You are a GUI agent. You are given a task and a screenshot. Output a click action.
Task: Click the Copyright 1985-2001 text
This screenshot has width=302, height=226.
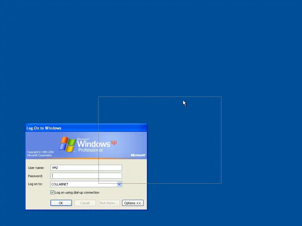[40, 154]
